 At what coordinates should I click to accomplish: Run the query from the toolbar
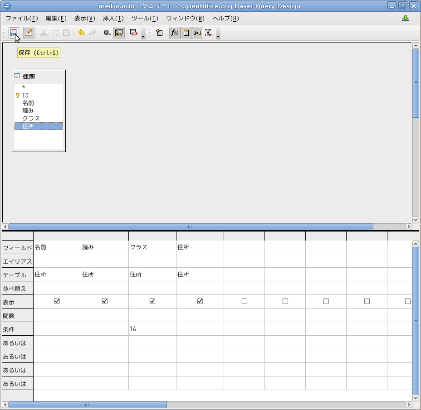108,33
